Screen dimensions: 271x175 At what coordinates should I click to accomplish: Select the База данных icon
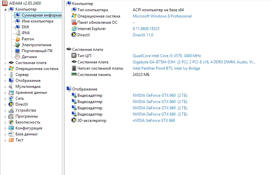click(11, 134)
